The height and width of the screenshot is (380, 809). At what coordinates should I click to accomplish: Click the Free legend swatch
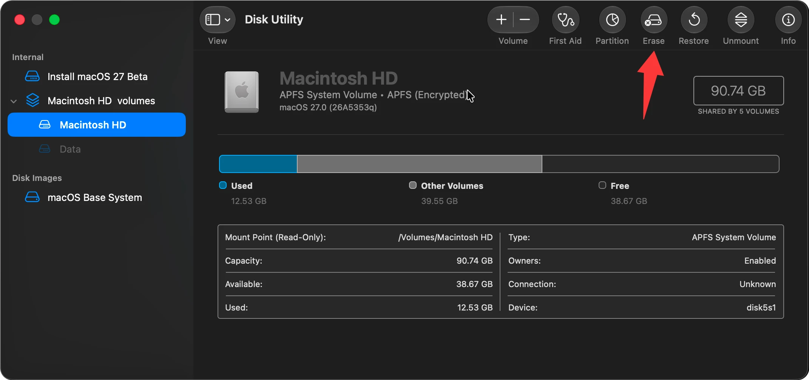602,185
